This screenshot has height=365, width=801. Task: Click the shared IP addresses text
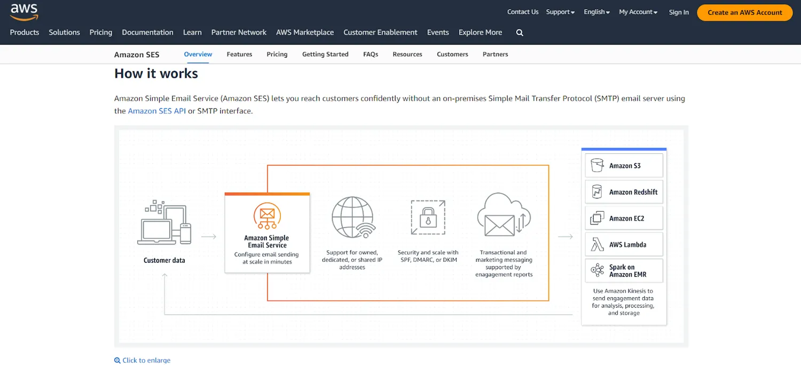[352, 260]
